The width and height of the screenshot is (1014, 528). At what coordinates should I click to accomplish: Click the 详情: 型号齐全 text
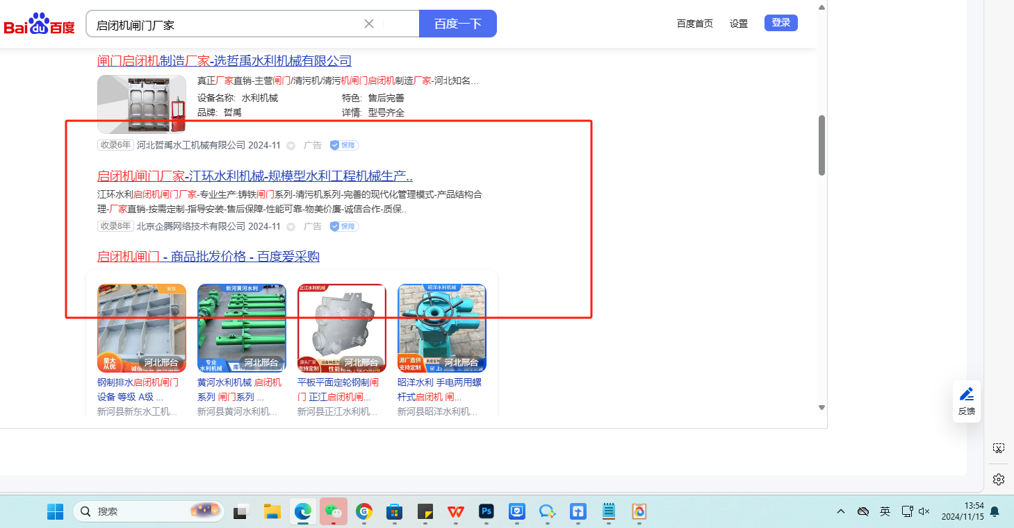tap(373, 112)
